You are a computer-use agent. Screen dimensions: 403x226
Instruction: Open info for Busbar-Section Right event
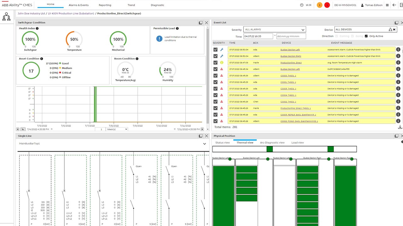(398, 56)
